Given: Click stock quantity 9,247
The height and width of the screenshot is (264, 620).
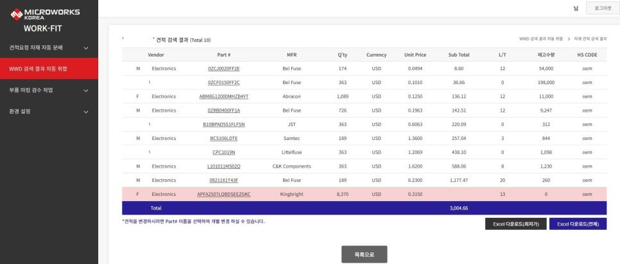Looking at the screenshot, I should (546, 110).
